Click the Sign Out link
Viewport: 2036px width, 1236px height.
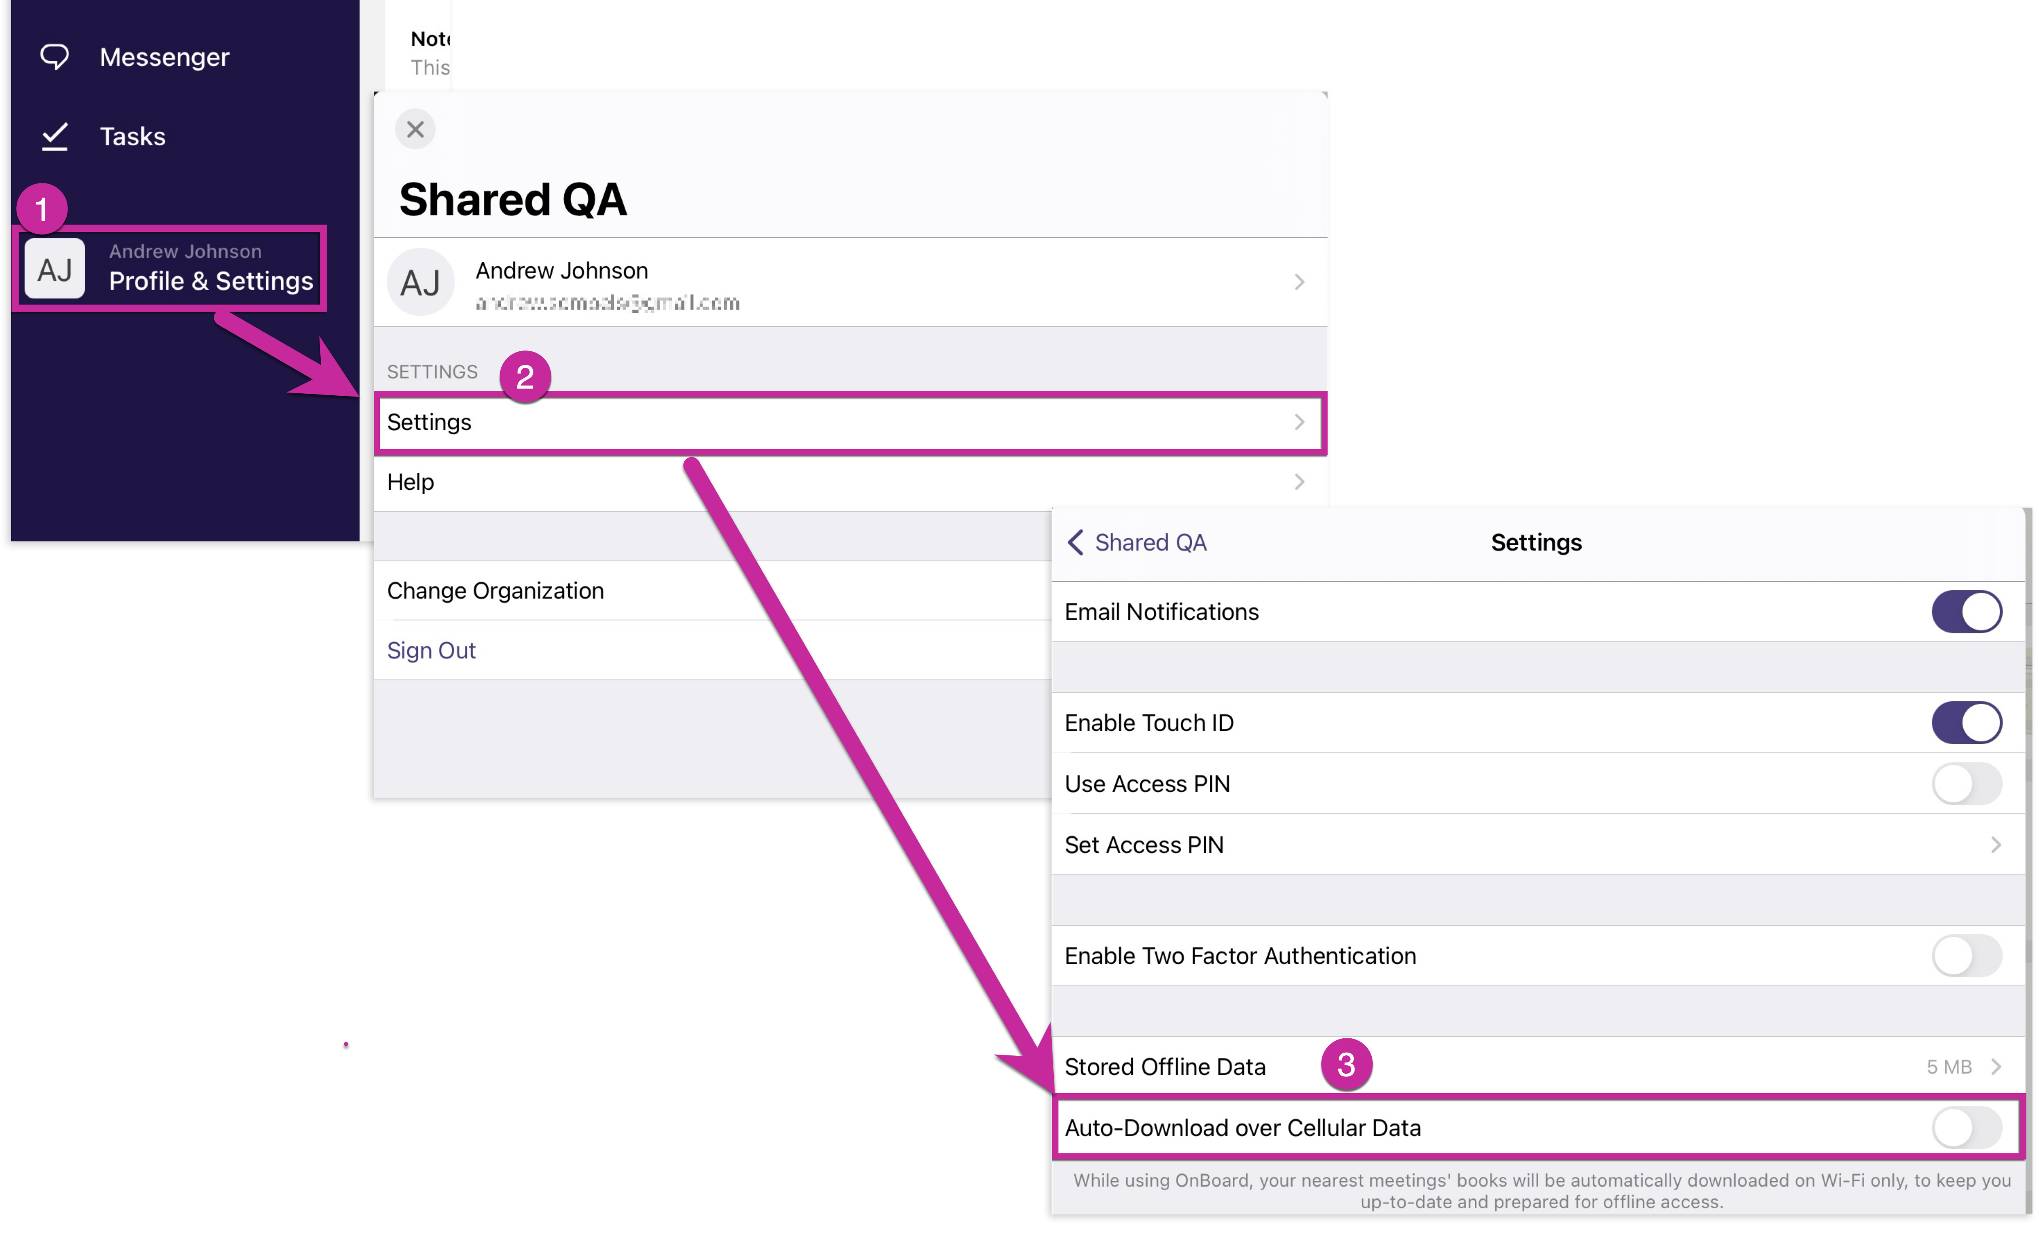pyautogui.click(x=431, y=651)
